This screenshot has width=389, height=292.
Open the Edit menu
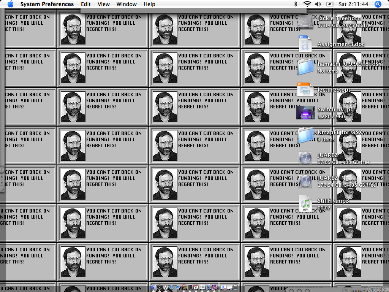[85, 4]
